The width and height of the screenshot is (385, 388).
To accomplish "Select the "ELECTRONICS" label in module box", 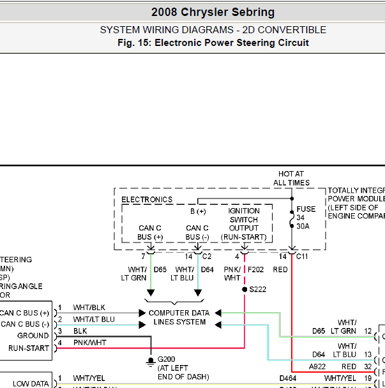I will coord(147,200).
